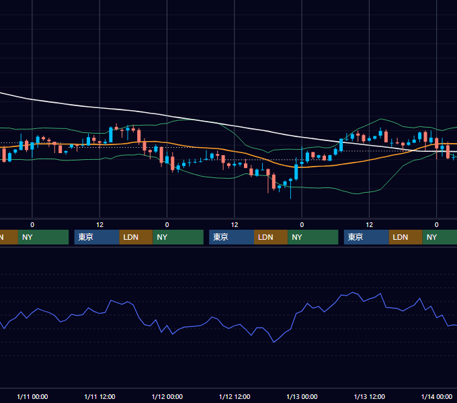Click hour label 0 above 1/12 00:00

(x=167, y=225)
